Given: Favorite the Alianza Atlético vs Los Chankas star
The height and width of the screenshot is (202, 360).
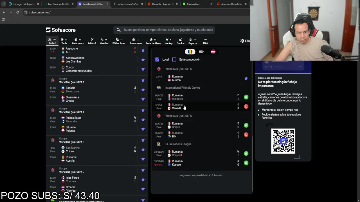Looking at the screenshot, I should (143, 60).
